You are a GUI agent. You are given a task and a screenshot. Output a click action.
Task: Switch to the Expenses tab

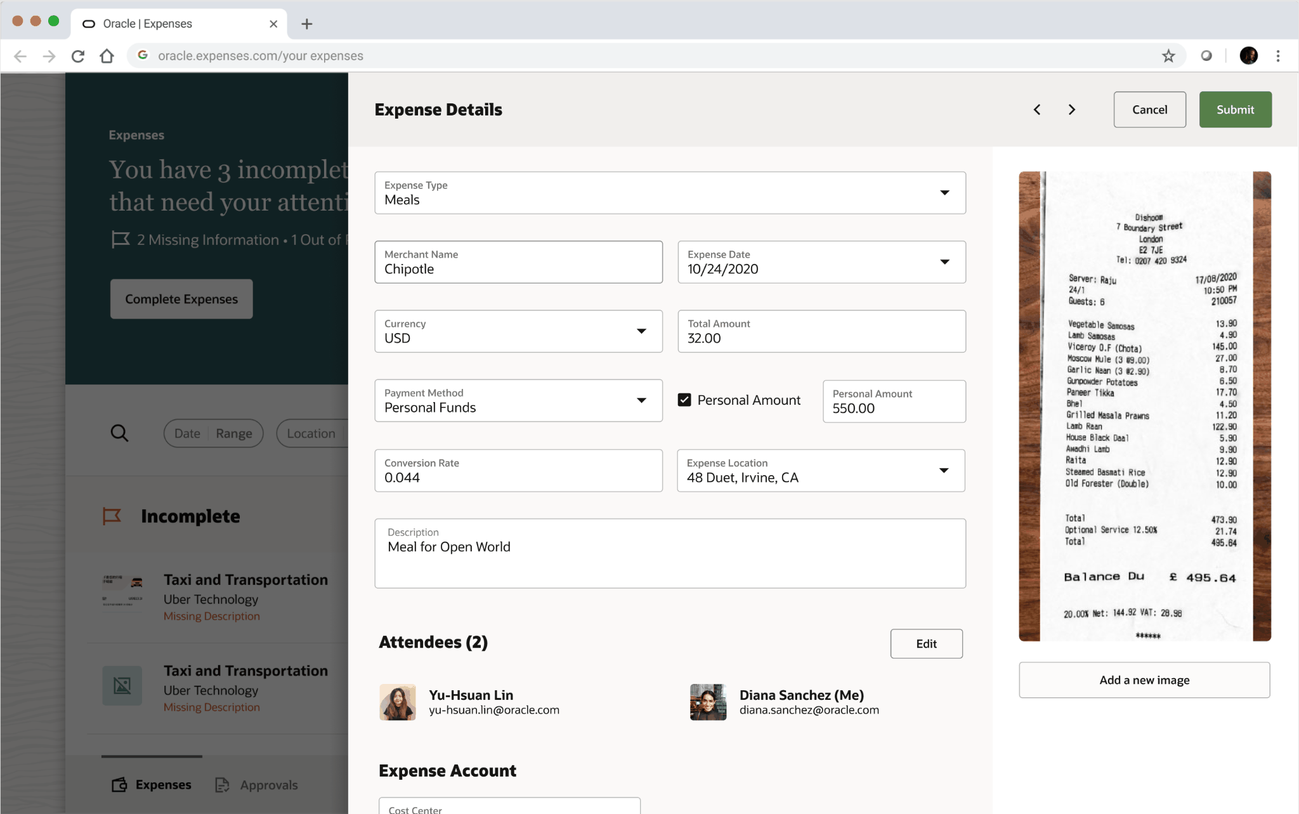tap(152, 785)
